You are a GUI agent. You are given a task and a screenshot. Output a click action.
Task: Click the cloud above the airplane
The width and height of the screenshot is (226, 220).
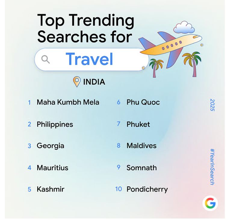[x=184, y=28]
